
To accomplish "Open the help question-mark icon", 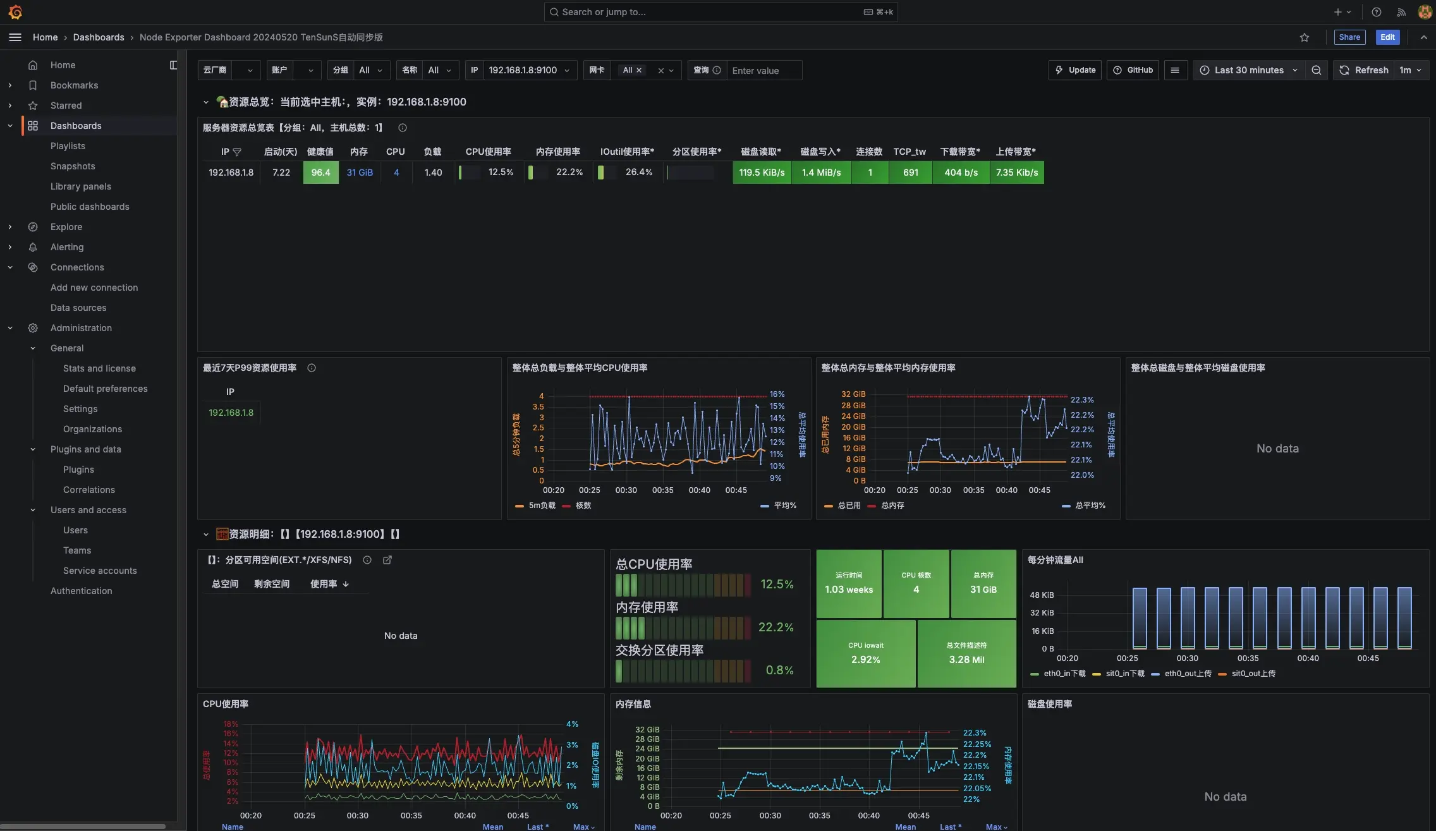I will tap(1376, 12).
